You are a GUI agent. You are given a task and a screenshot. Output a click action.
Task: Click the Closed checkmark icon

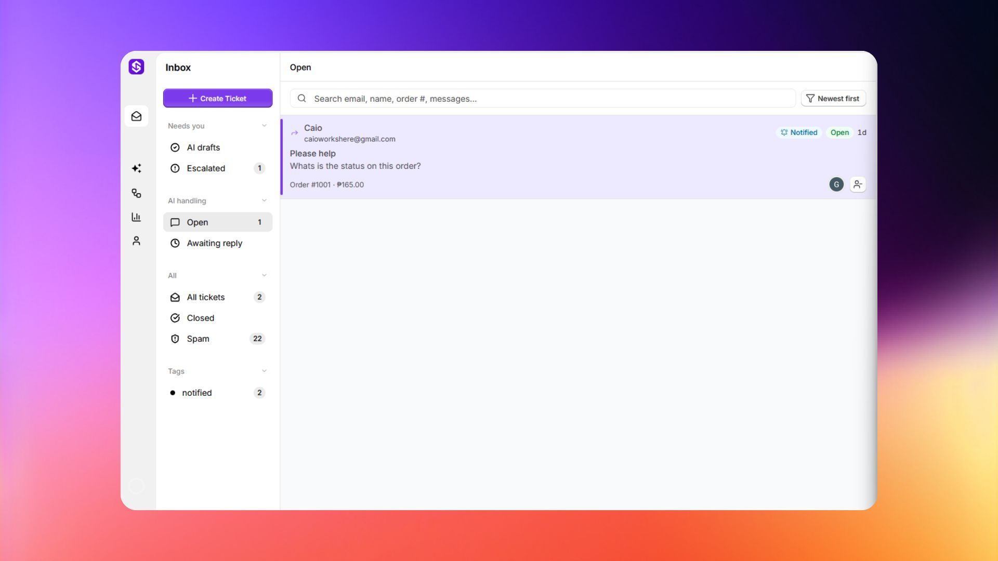tap(175, 318)
